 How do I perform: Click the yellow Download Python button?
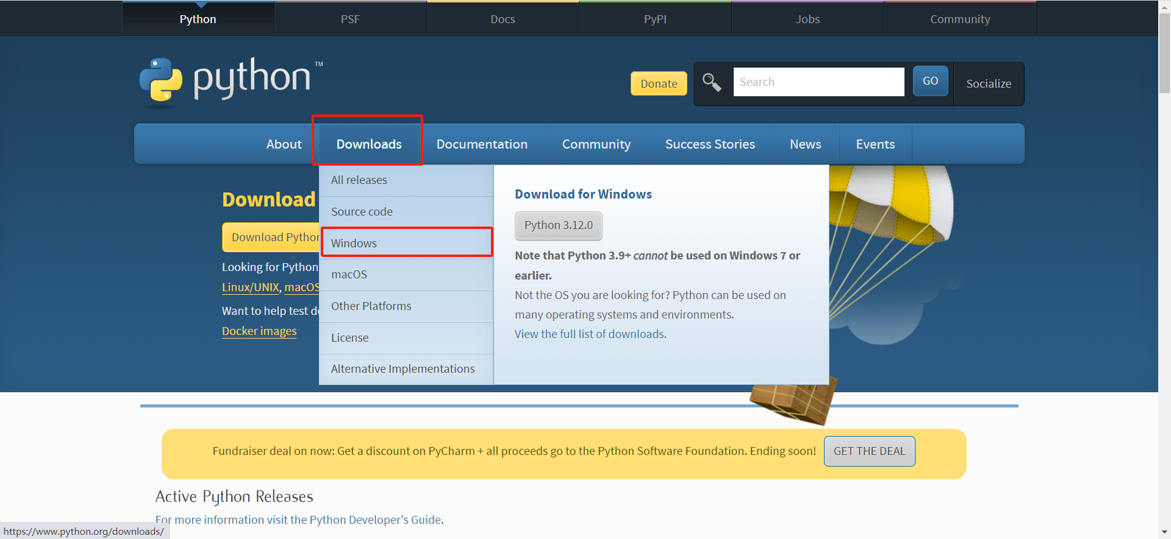[271, 238]
